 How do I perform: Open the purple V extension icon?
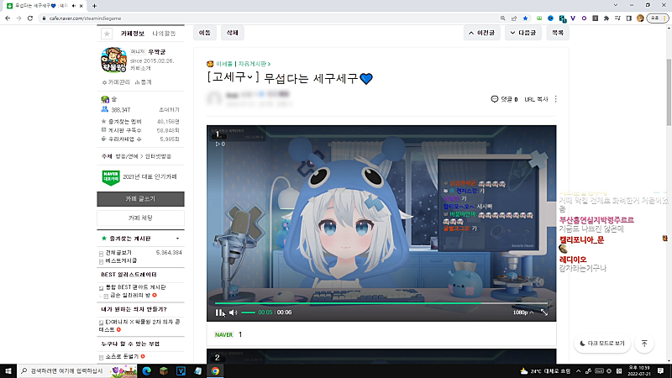tap(573, 18)
